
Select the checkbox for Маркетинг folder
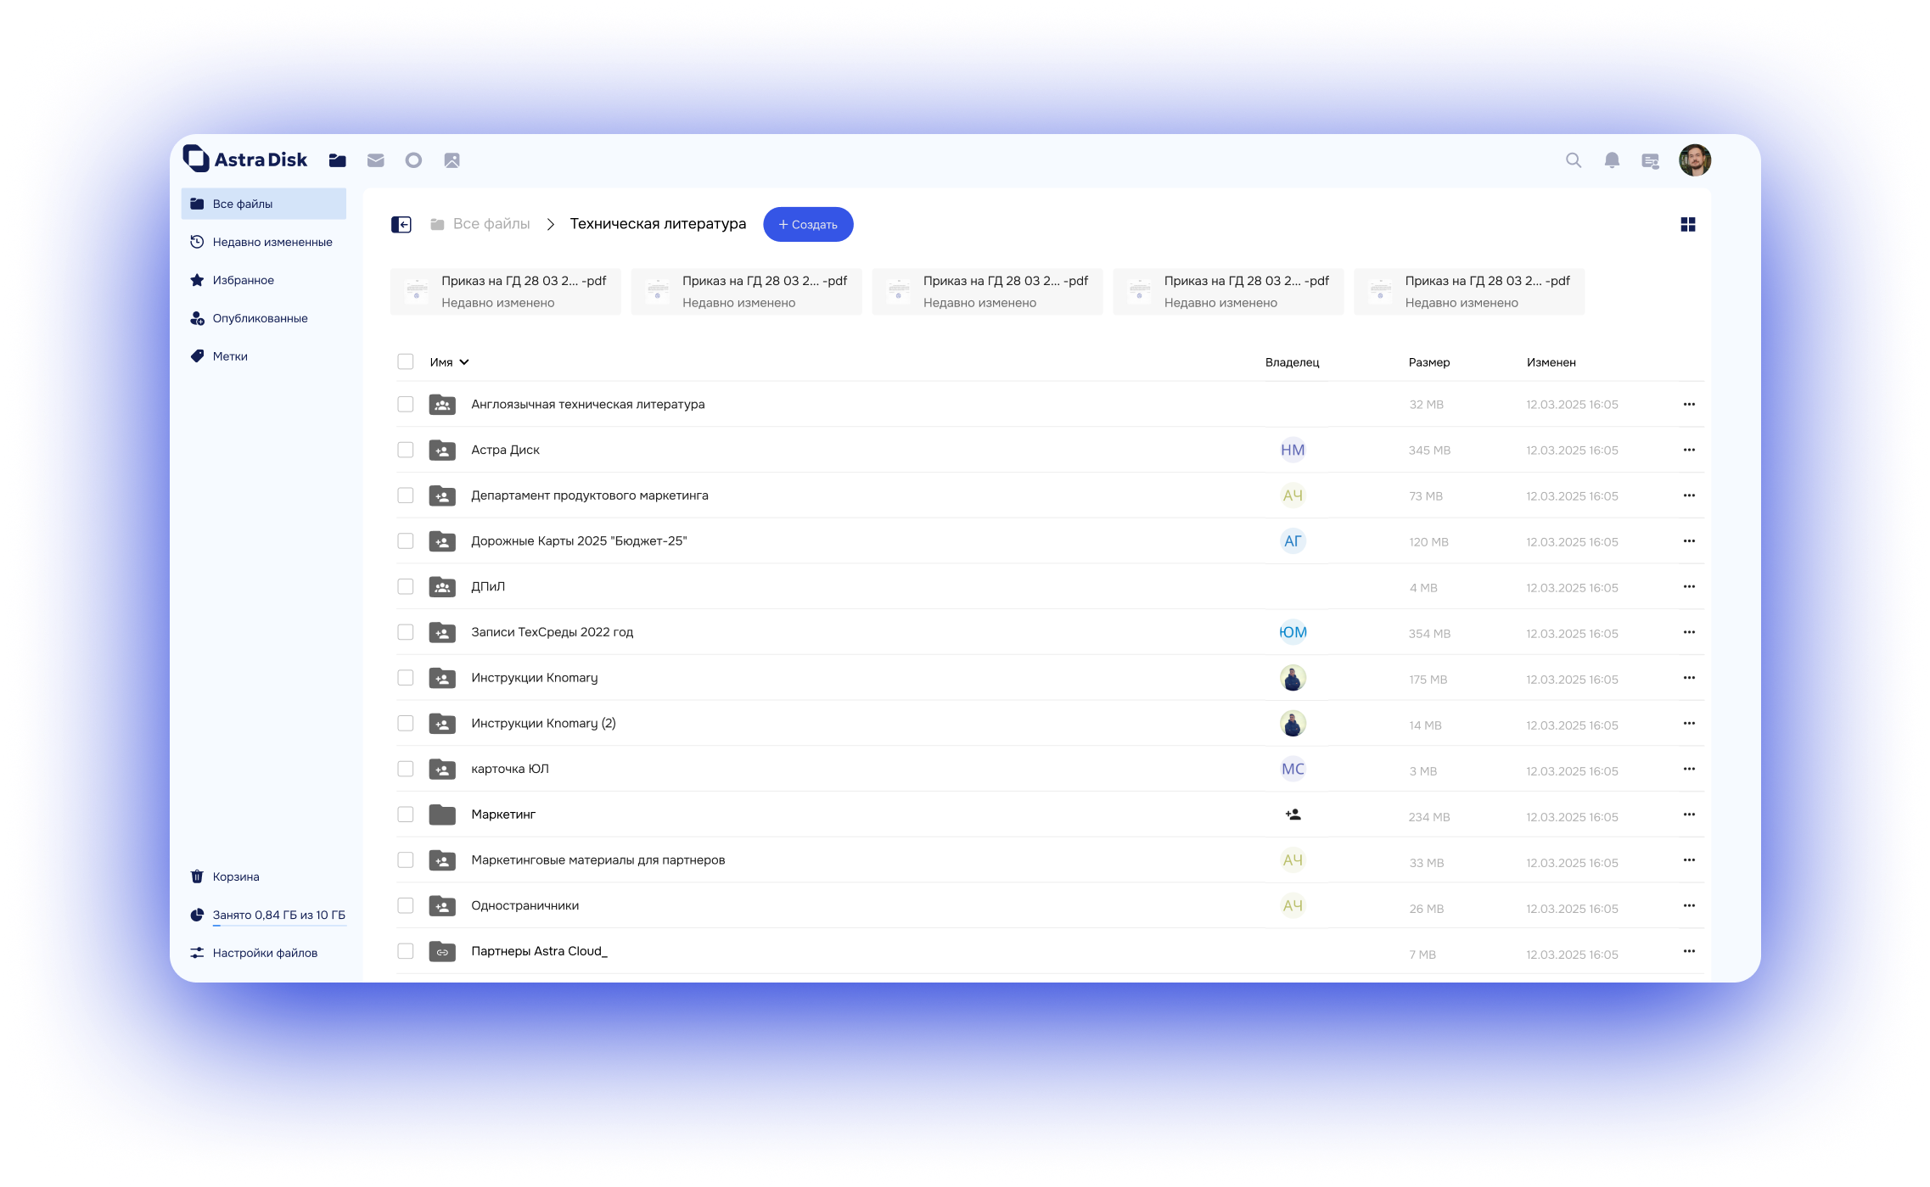(406, 815)
